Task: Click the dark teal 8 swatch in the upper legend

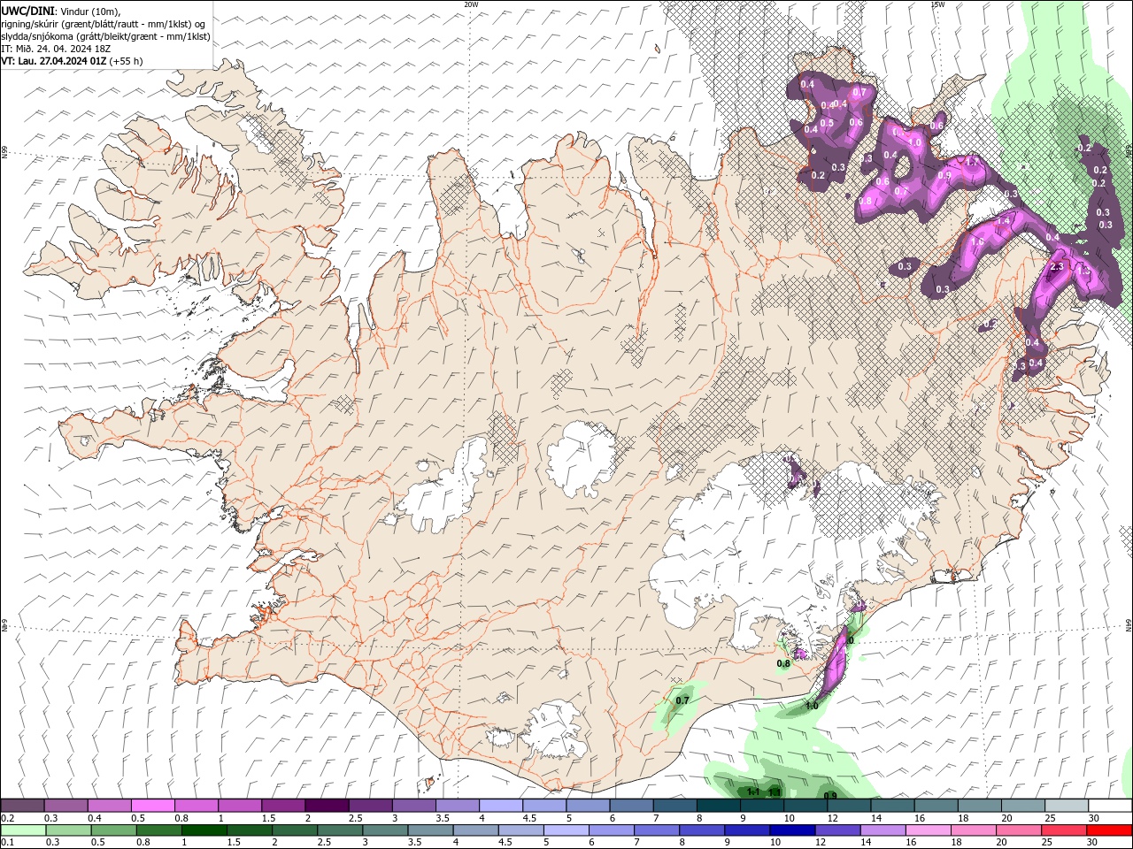Action: (x=718, y=806)
